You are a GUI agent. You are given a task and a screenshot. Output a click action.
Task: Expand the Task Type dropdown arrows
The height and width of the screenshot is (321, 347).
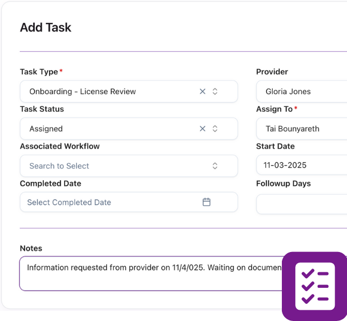click(215, 91)
